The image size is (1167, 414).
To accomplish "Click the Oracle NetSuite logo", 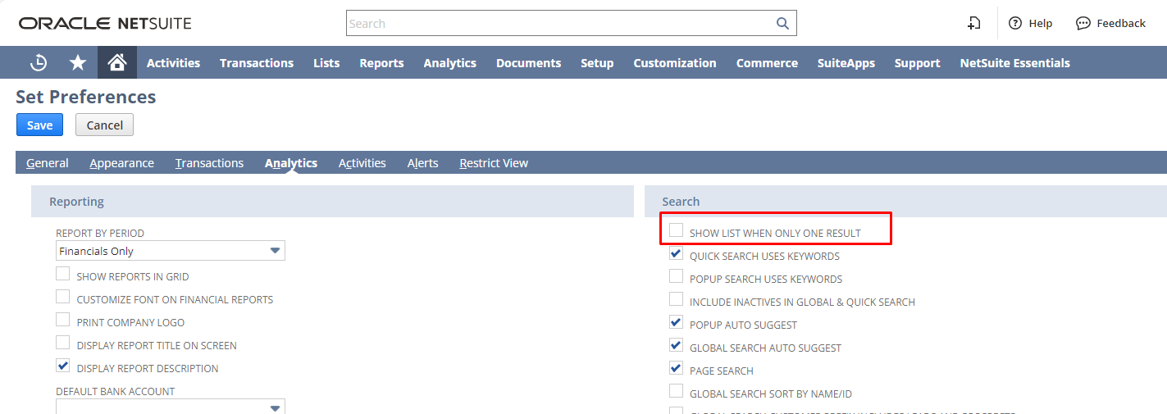I will [x=105, y=23].
